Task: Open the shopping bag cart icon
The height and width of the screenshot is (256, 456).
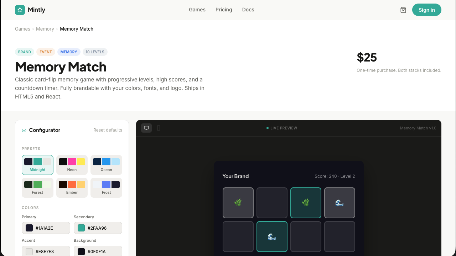Action: click(403, 10)
